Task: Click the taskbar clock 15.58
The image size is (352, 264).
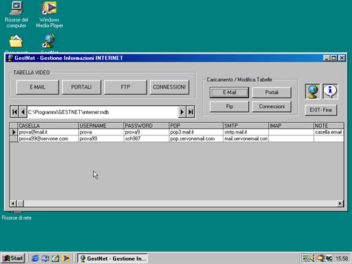Action: pos(342,258)
